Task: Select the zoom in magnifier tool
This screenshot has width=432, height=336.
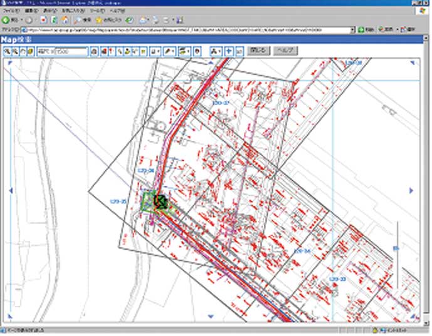Action: pyautogui.click(x=6, y=51)
